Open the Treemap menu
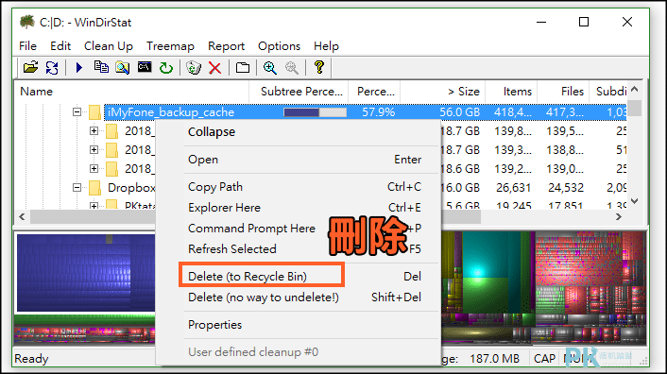This screenshot has width=667, height=374. pyautogui.click(x=170, y=46)
